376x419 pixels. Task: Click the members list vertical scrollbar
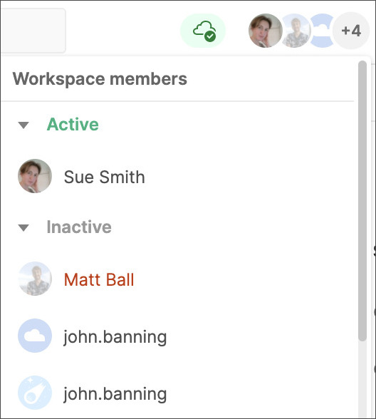click(362, 201)
